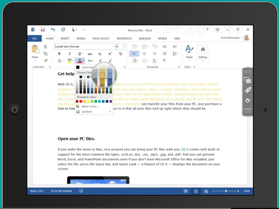Image resolution: width=279 pixels, height=209 pixels.
Task: Open the Change Case Aa menu
Action: click(91, 61)
